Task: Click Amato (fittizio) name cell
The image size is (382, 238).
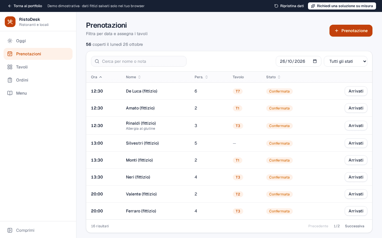Action: coord(140,108)
